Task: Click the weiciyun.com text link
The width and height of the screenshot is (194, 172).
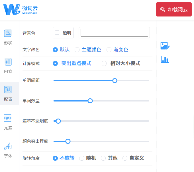Action: click(30, 13)
